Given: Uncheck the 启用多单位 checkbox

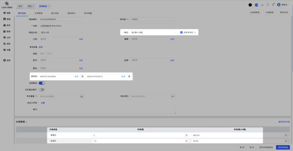Looking at the screenshot, I should (181, 32).
